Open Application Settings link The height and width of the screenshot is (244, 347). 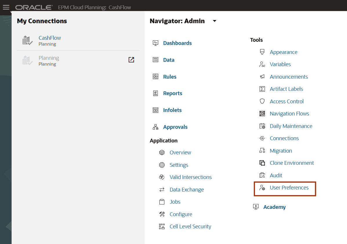[x=179, y=165]
